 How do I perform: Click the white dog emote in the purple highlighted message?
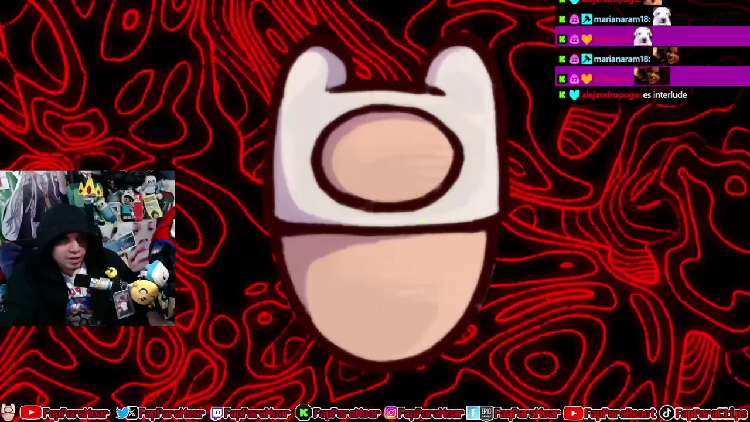643,38
